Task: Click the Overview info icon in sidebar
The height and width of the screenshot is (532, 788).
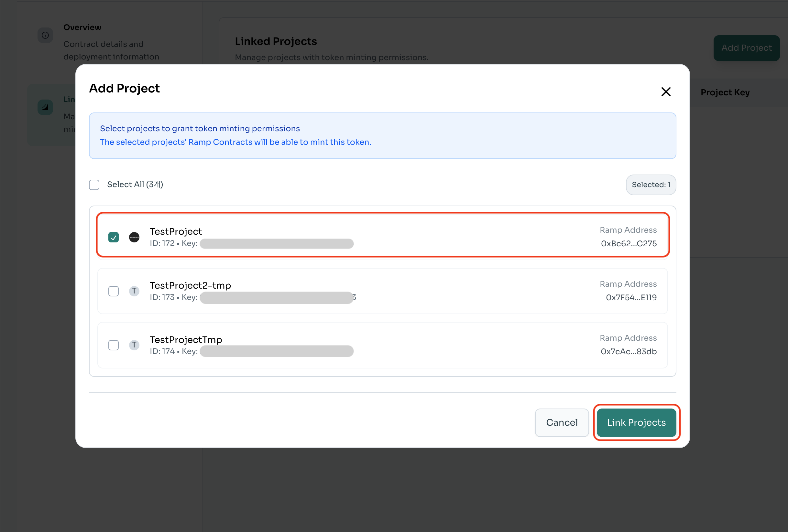Action: click(x=45, y=35)
